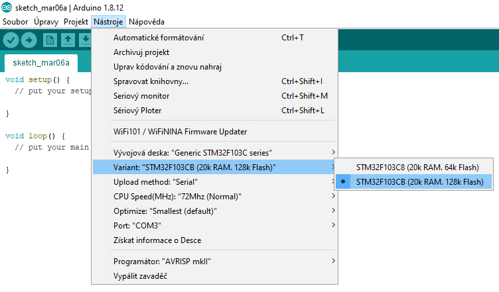Click the Upload arrow toolbar icon
Screen dimensions: 499x292
point(29,40)
